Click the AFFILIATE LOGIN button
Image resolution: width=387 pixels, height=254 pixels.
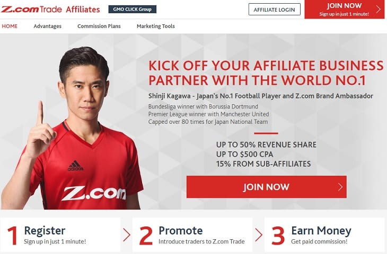275,10
